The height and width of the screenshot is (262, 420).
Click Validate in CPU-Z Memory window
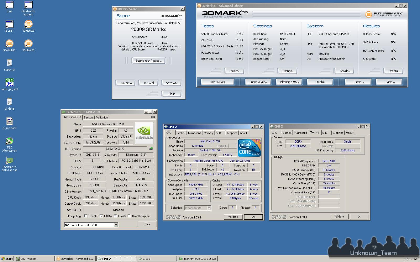pyautogui.click(x=339, y=217)
